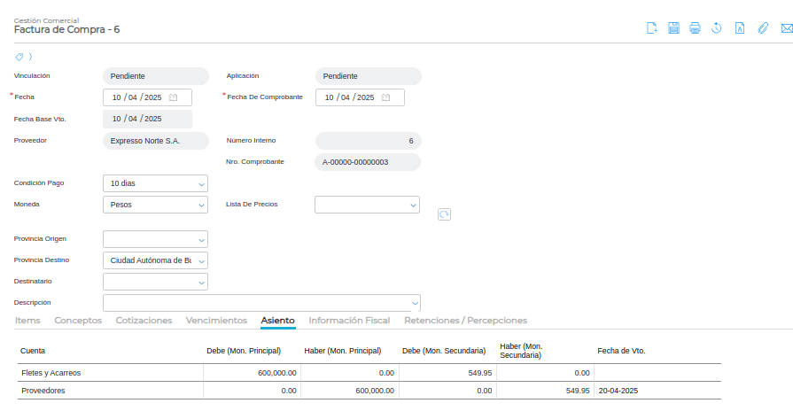Click the PDF document icon
The width and height of the screenshot is (793, 411).
[x=740, y=28]
